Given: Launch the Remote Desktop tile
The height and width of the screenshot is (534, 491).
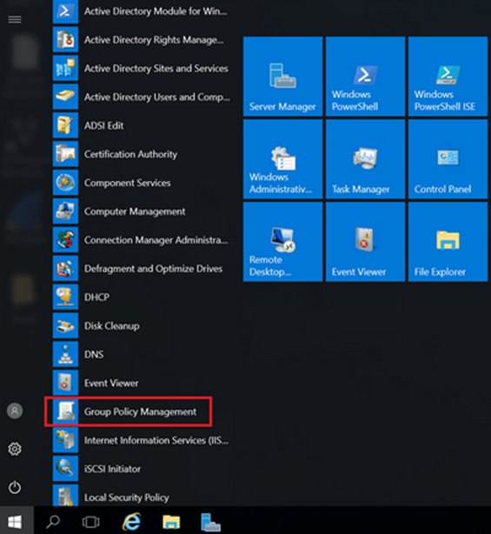Looking at the screenshot, I should point(282,242).
